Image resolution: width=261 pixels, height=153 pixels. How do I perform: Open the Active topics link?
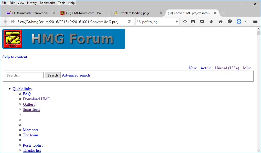coord(205,68)
